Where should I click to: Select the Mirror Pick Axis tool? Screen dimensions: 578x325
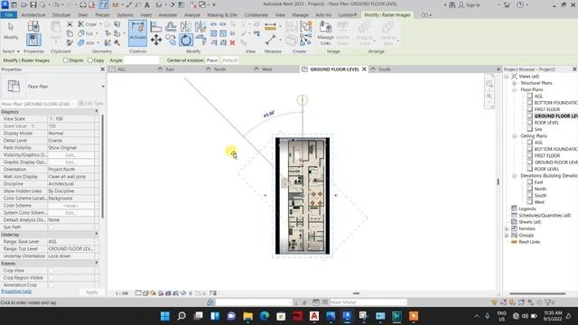pos(186,26)
